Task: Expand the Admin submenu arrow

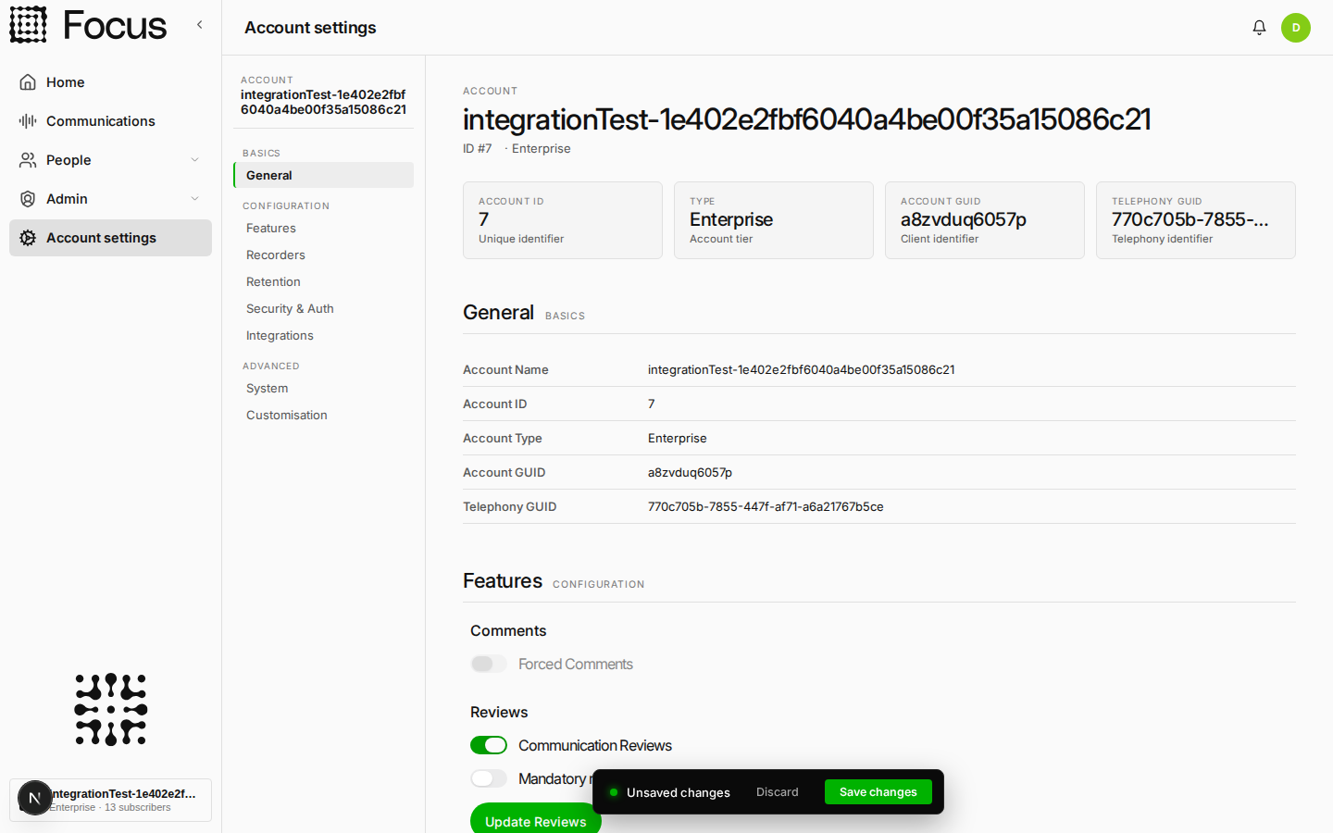Action: (x=194, y=199)
